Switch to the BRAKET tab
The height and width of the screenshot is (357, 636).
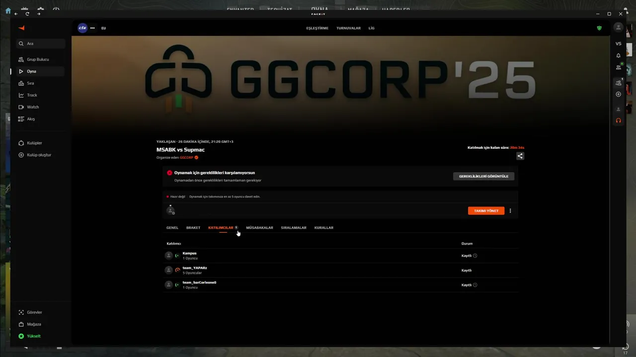tap(193, 228)
